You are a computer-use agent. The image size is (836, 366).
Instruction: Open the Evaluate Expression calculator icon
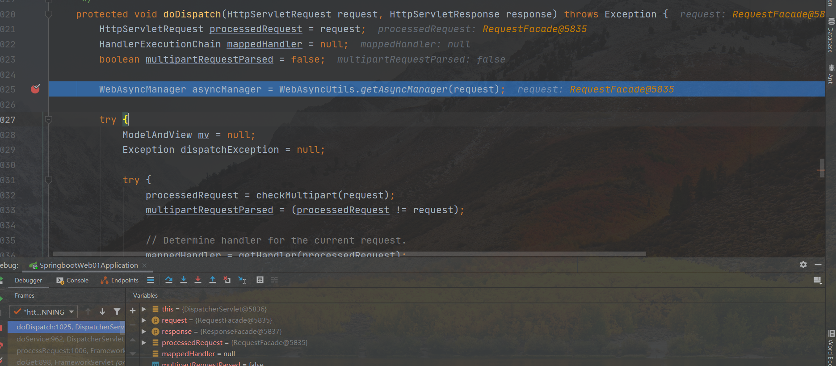coord(260,280)
